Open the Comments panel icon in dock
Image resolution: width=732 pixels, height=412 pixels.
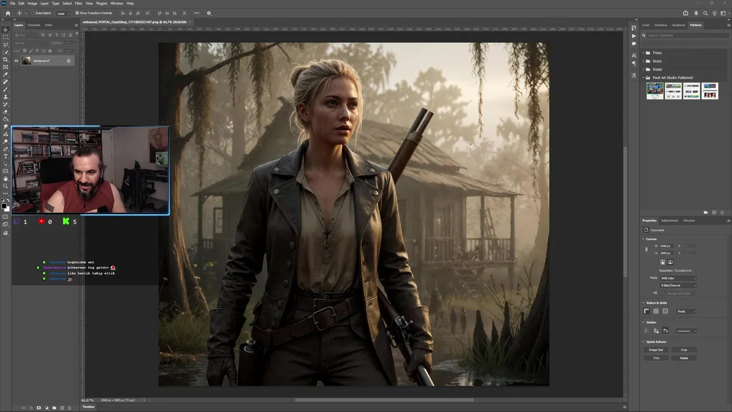tap(634, 44)
